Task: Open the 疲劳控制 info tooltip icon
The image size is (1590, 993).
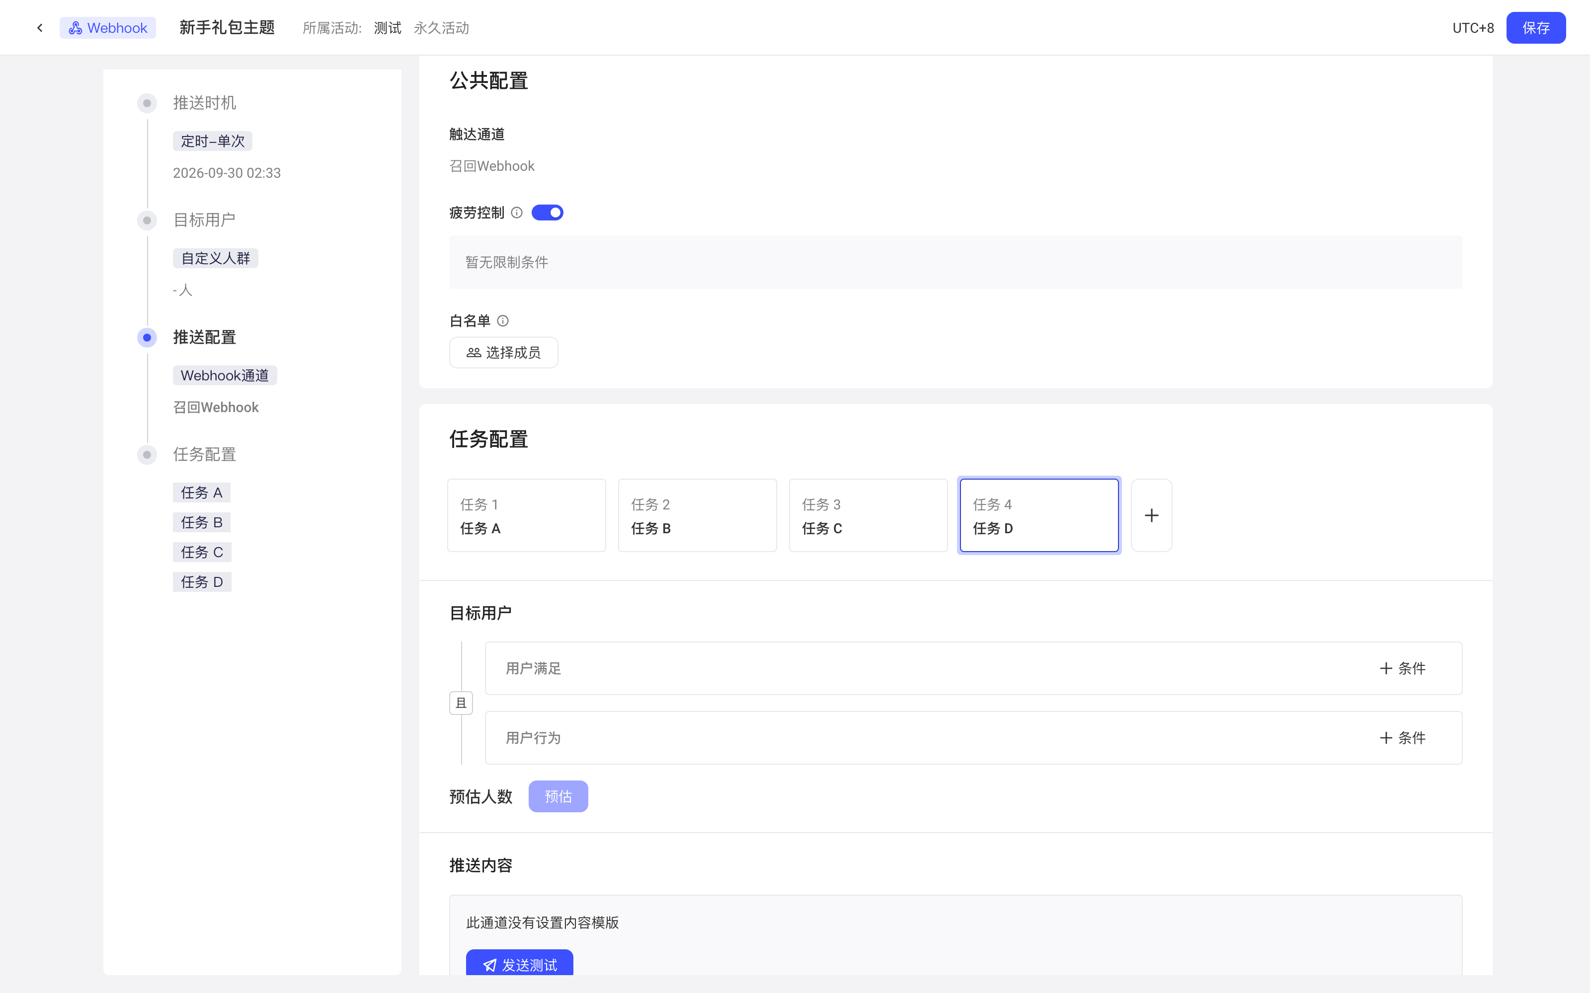Action: [x=516, y=213]
